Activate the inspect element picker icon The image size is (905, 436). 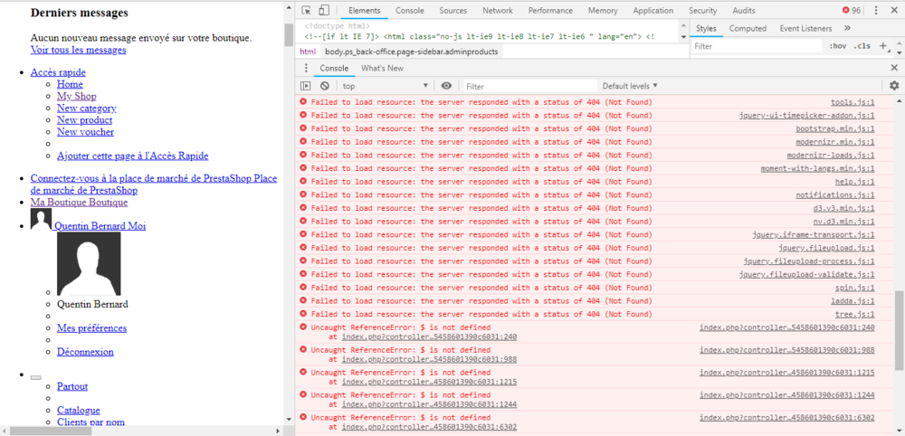[306, 10]
